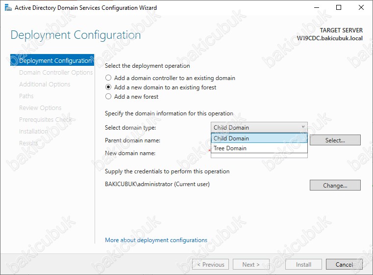Click the 'Parent domain name:' label

click(x=132, y=140)
